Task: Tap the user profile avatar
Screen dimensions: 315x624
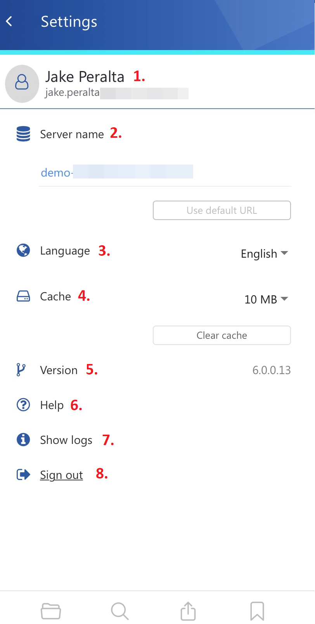Action: 22,83
